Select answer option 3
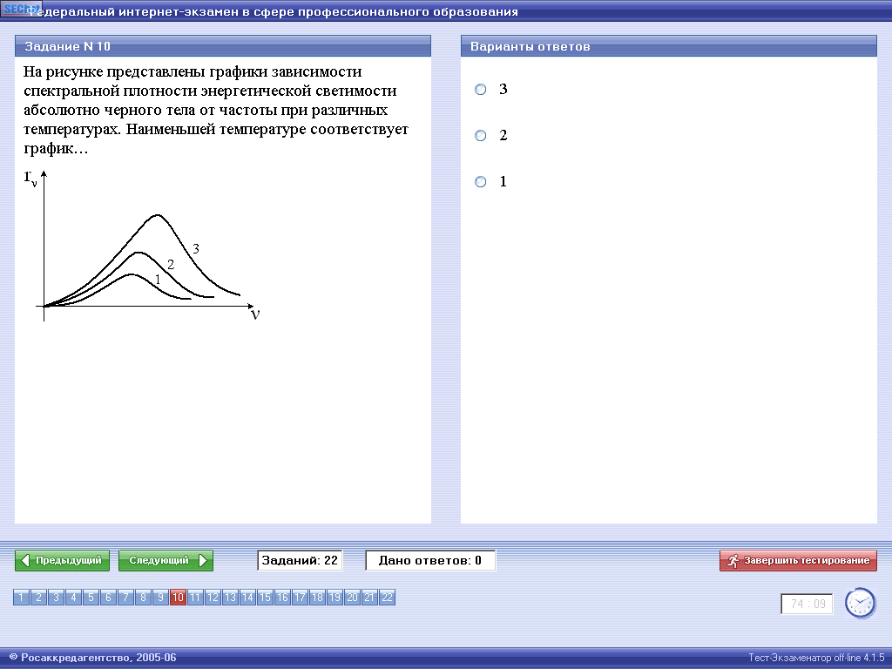The width and height of the screenshot is (892, 669). coord(481,90)
